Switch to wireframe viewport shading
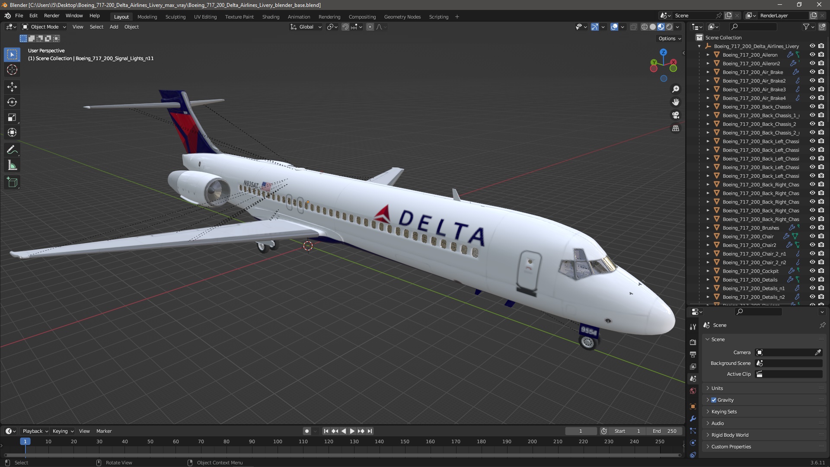This screenshot has width=830, height=467. pos(645,27)
